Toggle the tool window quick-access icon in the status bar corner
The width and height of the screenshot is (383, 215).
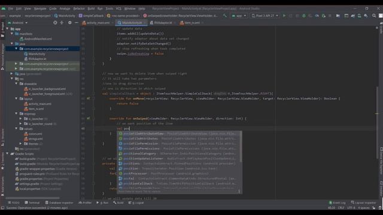(2, 208)
